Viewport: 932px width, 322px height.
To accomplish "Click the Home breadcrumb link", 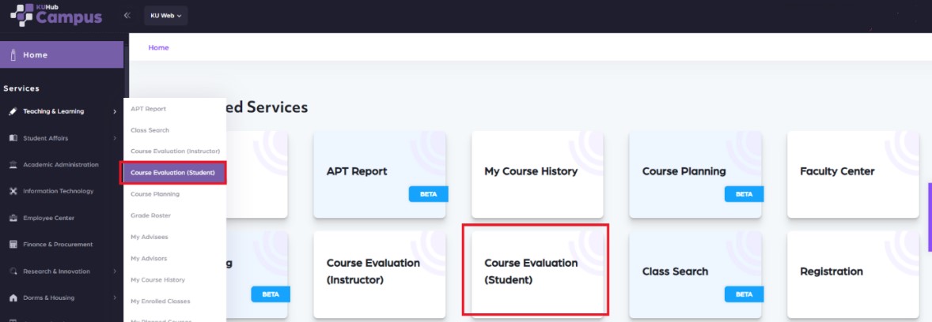I will 158,47.
